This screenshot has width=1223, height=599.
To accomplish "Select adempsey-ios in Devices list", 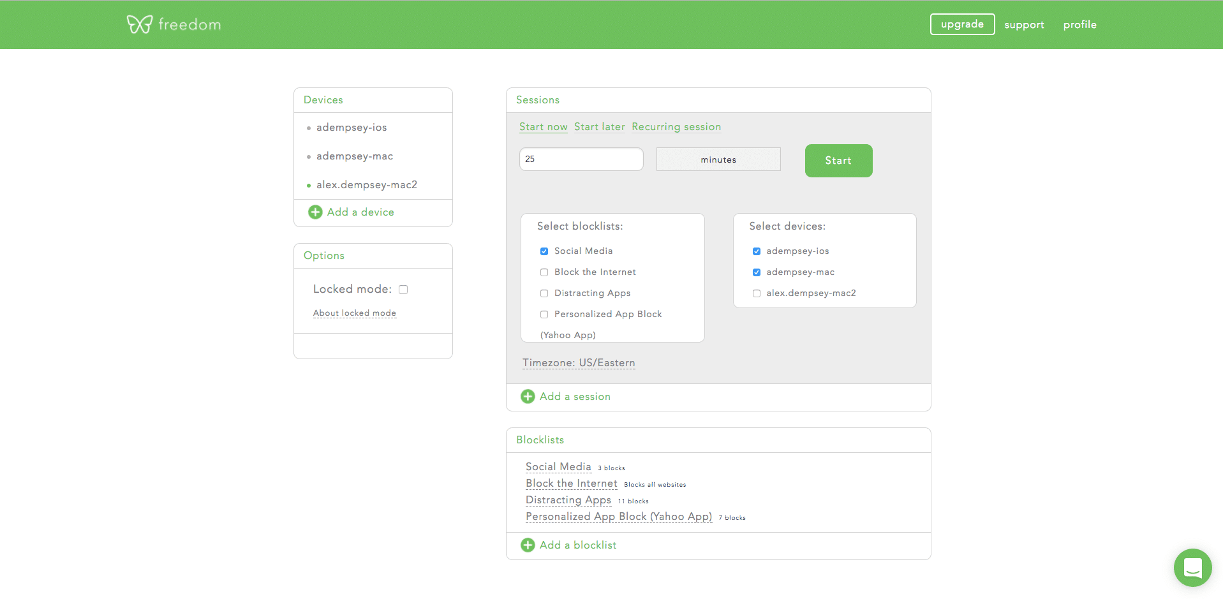I will tap(352, 128).
